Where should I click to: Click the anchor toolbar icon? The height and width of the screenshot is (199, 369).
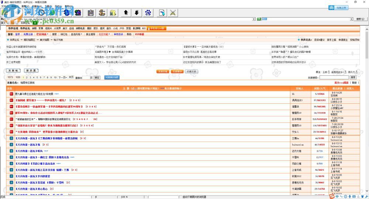(x=102, y=13)
